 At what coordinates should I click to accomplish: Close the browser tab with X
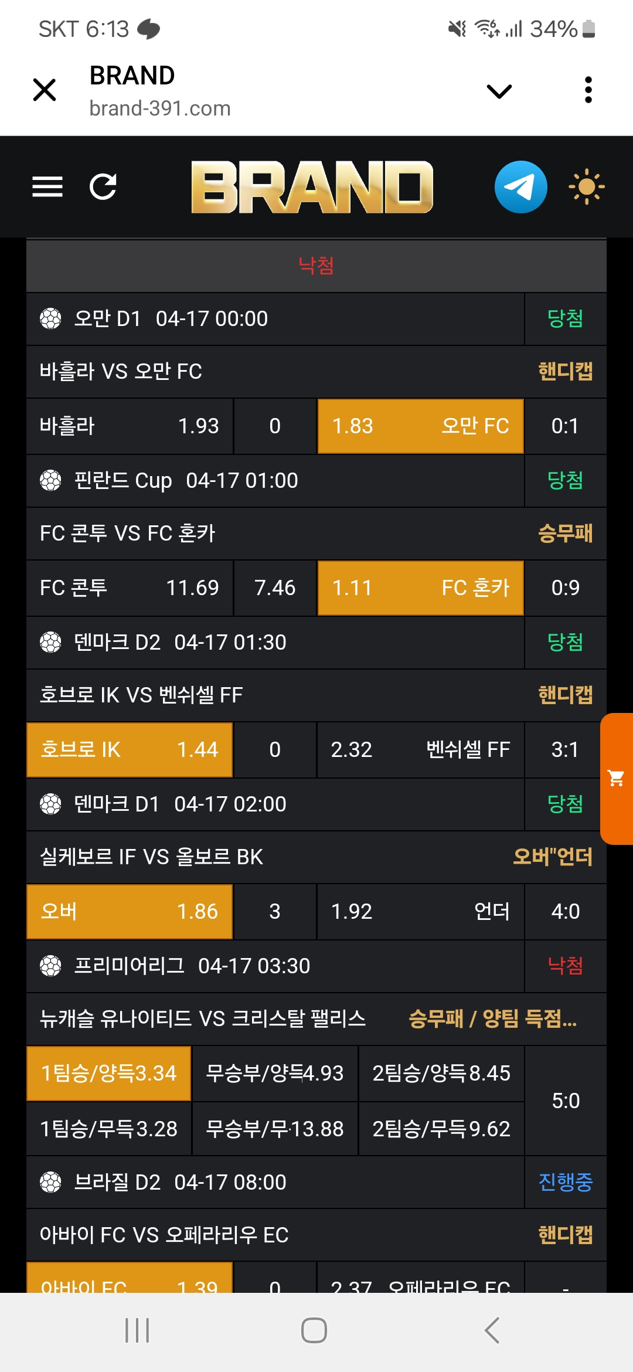tap(45, 90)
